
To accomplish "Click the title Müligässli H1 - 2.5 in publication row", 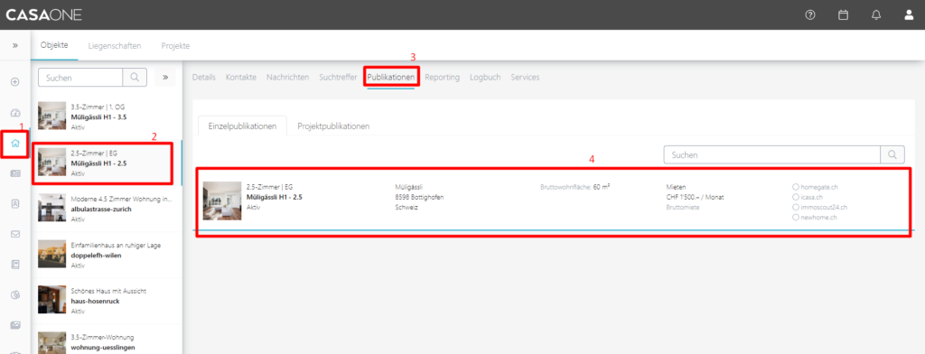I will (275, 197).
